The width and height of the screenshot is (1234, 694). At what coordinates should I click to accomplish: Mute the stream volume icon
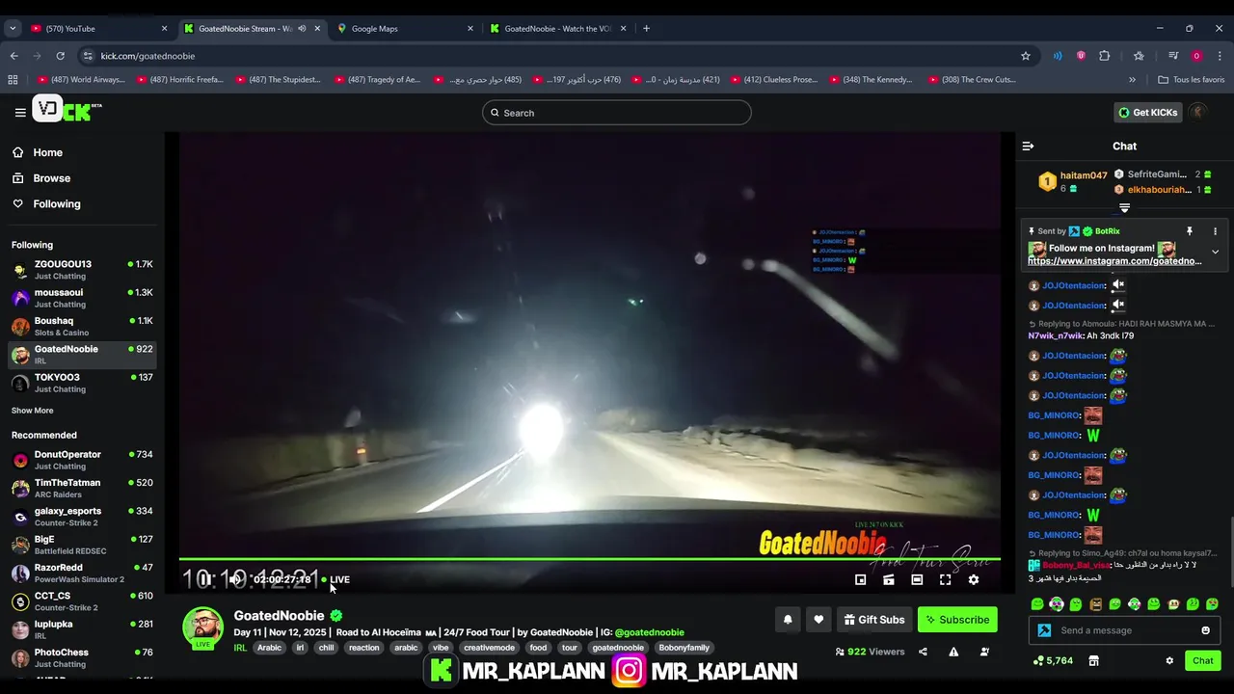click(x=234, y=579)
